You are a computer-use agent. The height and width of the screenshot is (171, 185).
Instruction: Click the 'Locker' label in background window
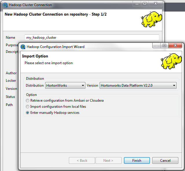11,81
